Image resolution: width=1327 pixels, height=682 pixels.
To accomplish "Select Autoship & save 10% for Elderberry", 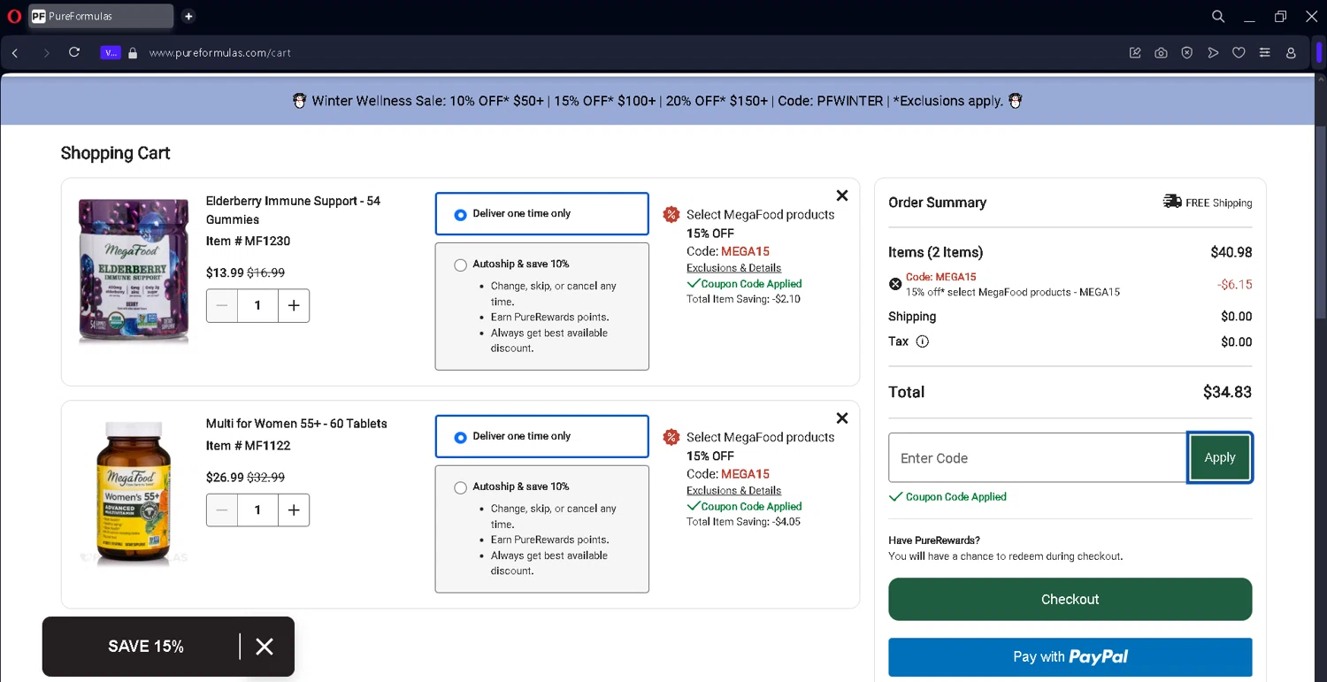I will 460,264.
